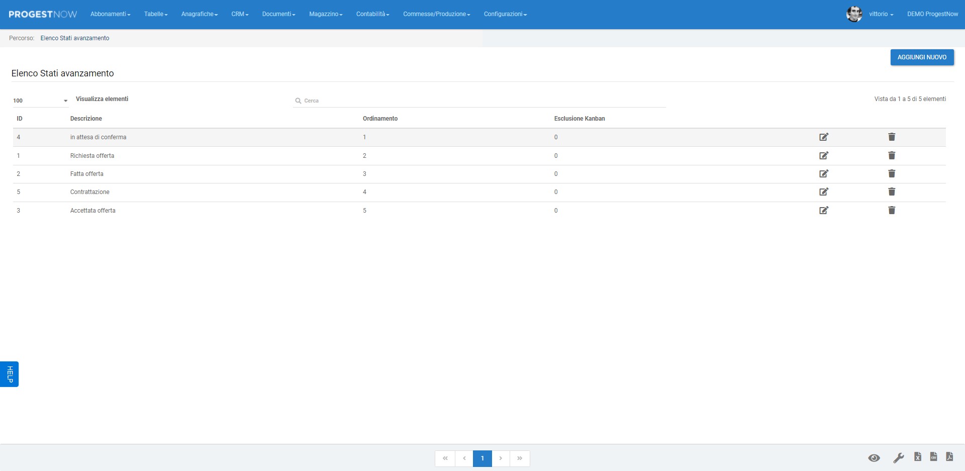This screenshot has height=471, width=965.
Task: Open the wrench settings tool
Action: pos(898,458)
